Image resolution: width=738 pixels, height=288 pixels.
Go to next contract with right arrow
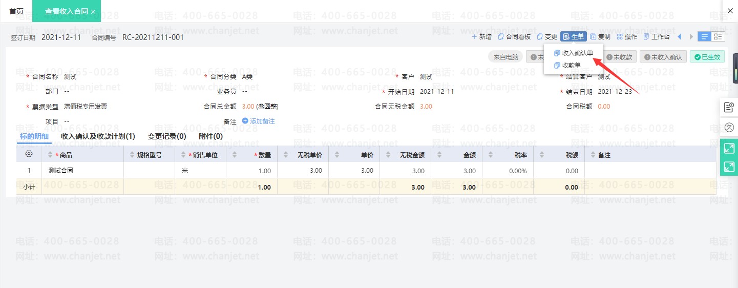[691, 37]
